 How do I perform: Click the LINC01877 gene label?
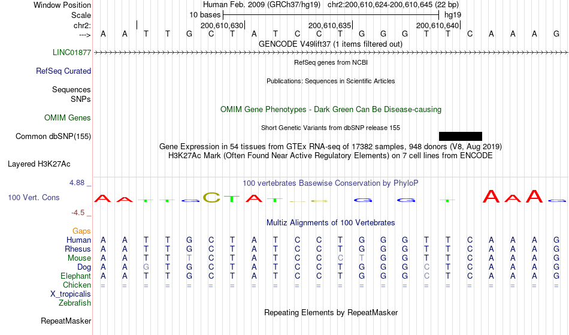72,53
